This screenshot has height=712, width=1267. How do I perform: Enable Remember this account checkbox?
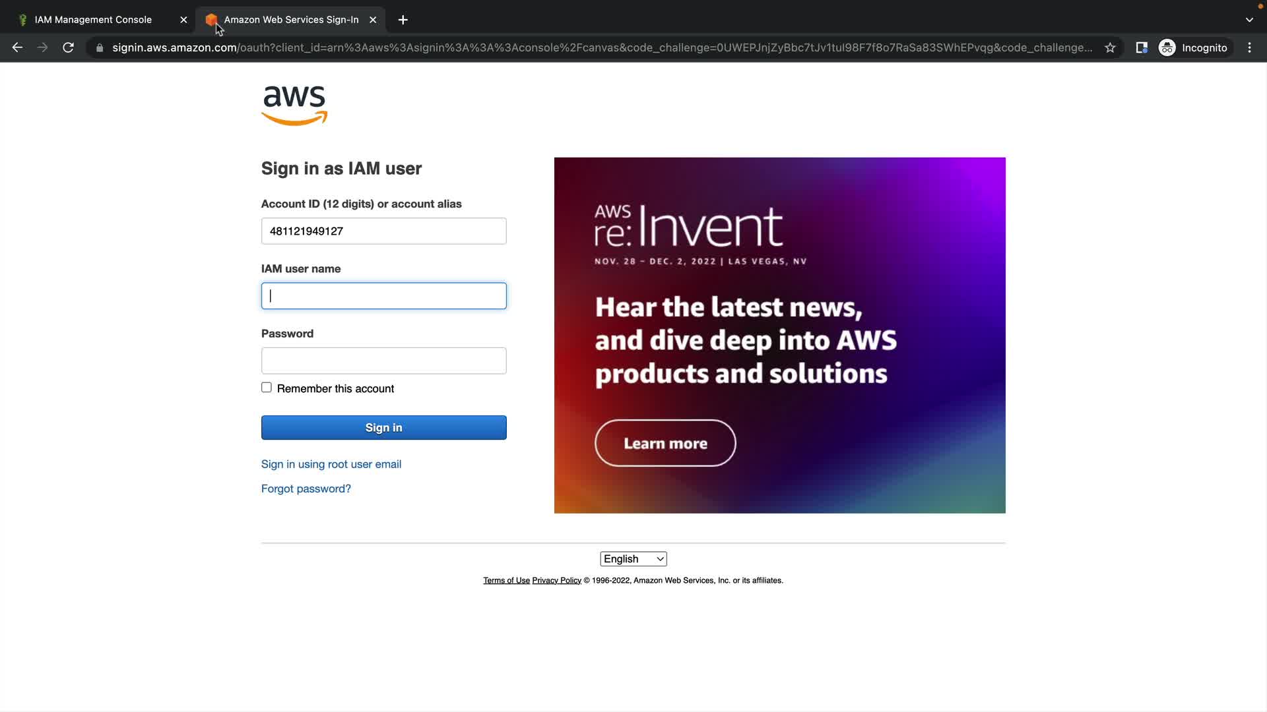point(267,388)
